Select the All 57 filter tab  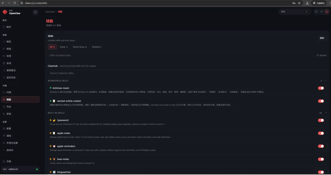pos(52,47)
